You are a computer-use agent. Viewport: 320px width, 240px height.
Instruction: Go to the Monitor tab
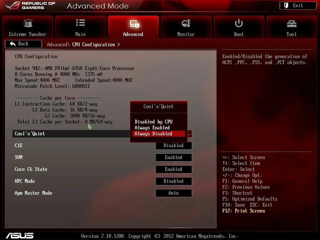[x=186, y=27]
